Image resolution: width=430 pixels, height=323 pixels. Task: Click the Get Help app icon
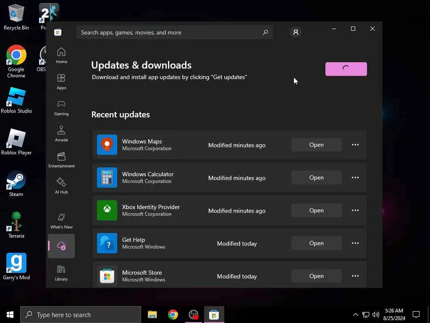click(x=107, y=243)
